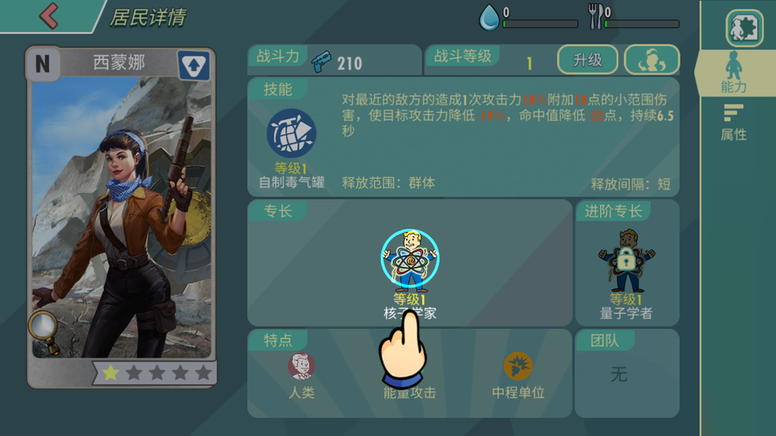This screenshot has height=436, width=776.
Task: Select the 核子学家 specialty icon
Action: [x=410, y=258]
